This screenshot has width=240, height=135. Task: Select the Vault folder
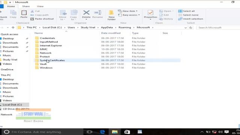[x=43, y=64]
